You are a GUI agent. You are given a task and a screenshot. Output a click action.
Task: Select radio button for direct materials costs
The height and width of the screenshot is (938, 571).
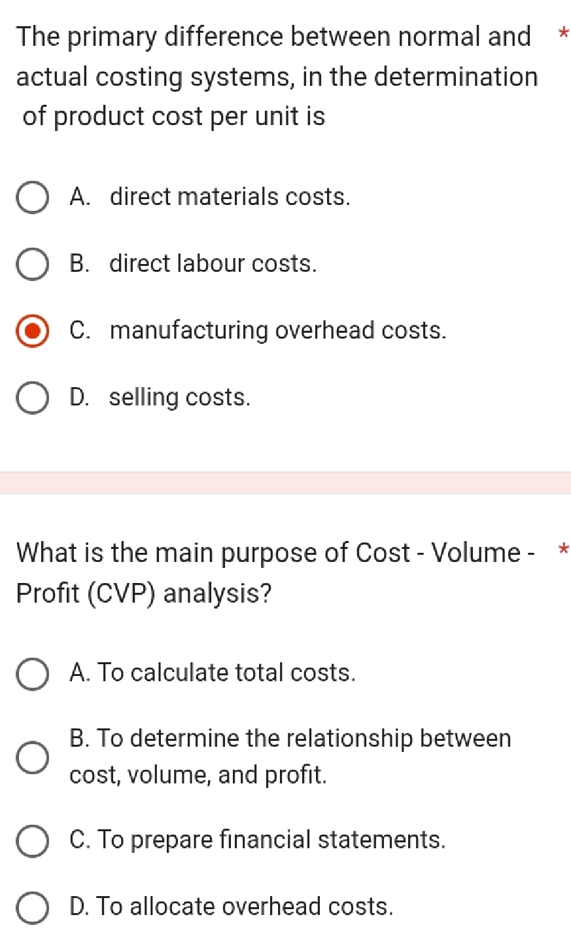point(32,198)
